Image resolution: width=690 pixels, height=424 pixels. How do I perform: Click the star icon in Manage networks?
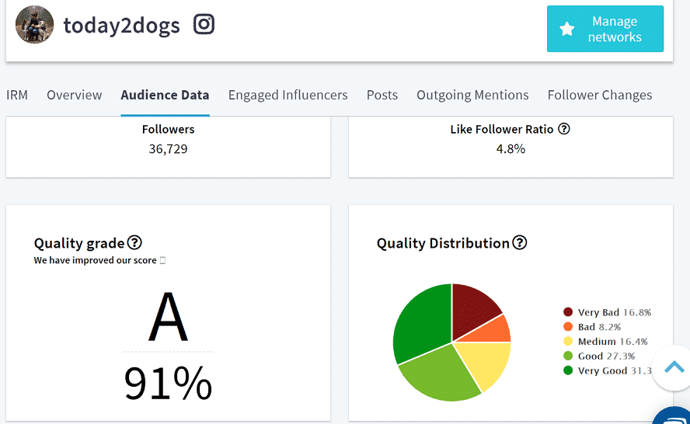566,29
